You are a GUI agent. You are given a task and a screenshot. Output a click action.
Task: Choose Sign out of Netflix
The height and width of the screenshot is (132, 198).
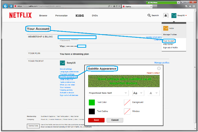170,48
